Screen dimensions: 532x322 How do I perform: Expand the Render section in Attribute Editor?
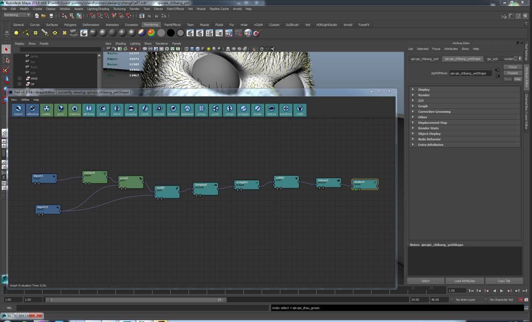[x=465, y=95]
